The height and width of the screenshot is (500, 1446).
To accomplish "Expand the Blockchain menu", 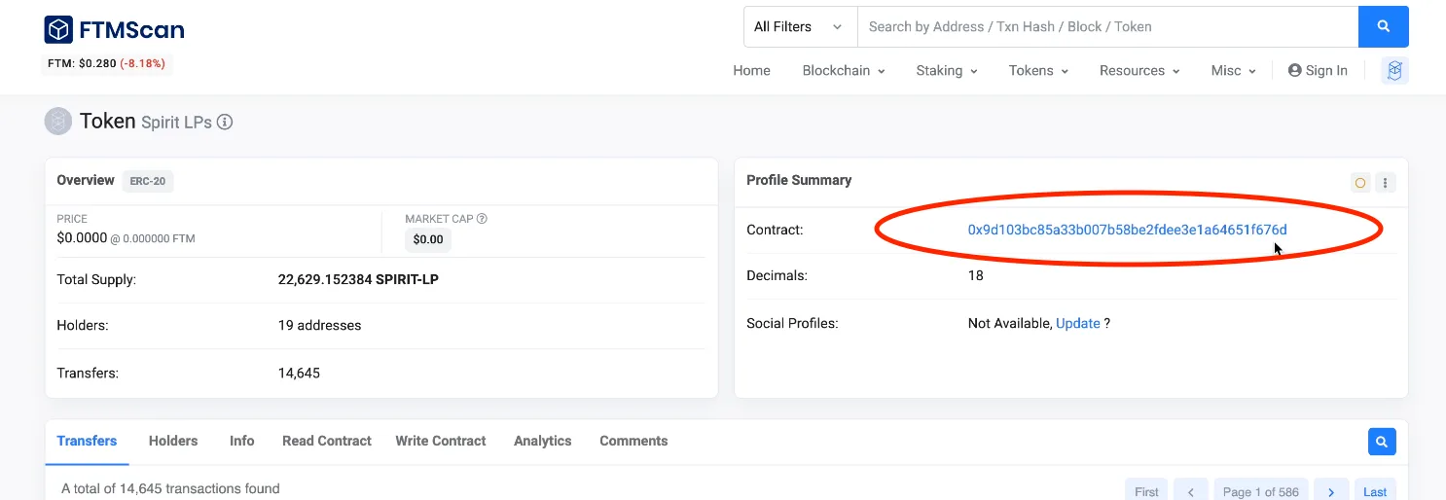I will pyautogui.click(x=844, y=71).
